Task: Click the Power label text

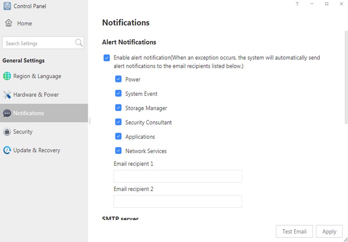Action: [x=133, y=79]
